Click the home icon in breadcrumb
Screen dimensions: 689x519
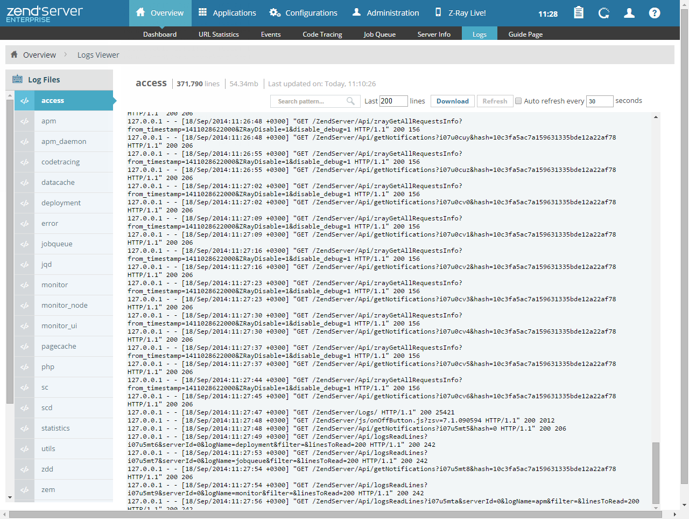(15, 54)
